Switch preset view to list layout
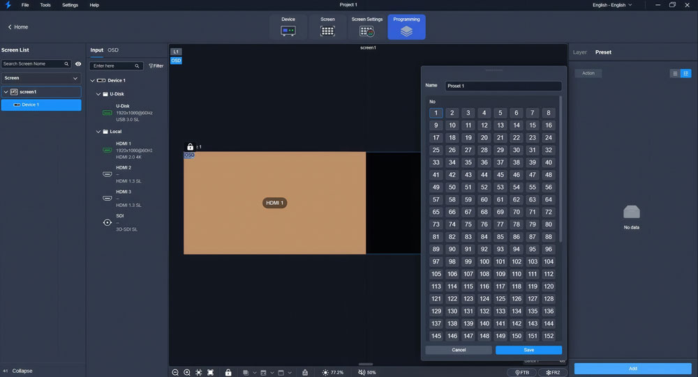The height and width of the screenshot is (377, 698). coord(675,73)
